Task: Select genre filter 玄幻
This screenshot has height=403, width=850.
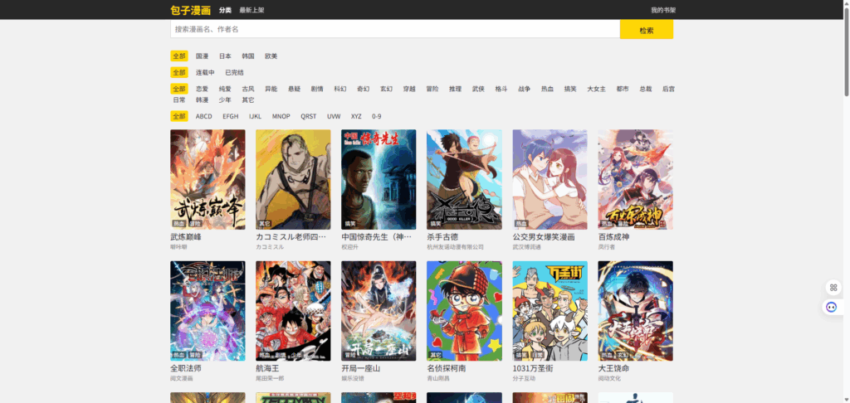Action: (387, 89)
